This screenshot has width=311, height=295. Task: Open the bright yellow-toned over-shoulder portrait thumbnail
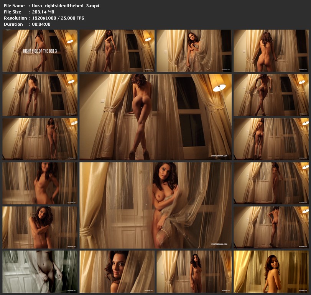(271, 272)
